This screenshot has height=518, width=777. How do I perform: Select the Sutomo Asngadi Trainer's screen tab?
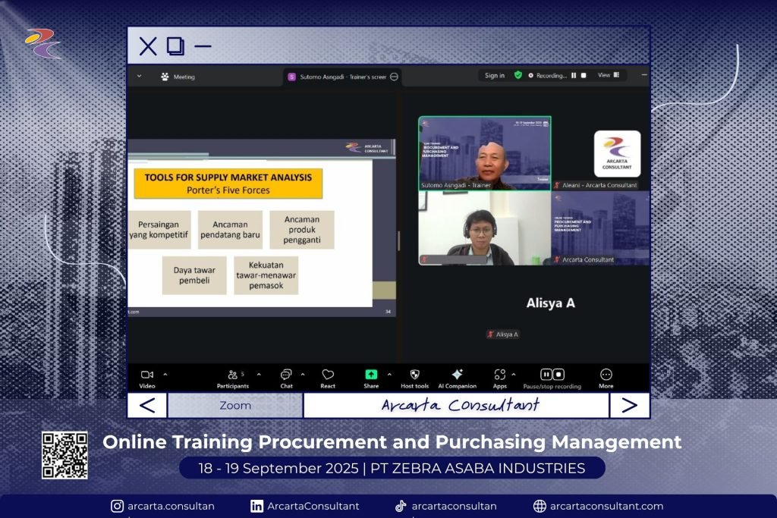pyautogui.click(x=338, y=77)
